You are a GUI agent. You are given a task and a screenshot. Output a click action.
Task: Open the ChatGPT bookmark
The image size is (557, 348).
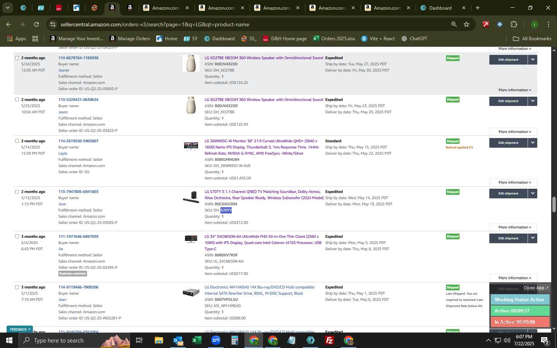point(414,39)
